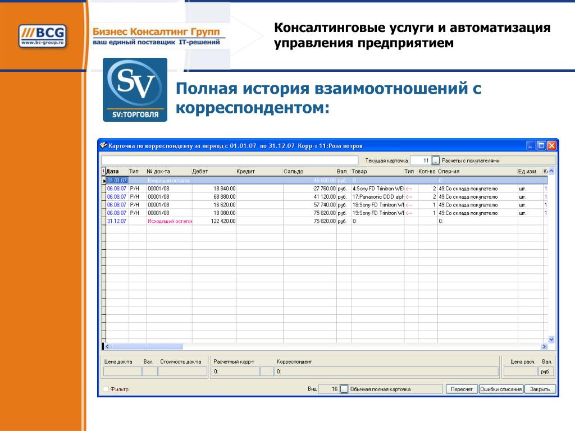The image size is (575, 431).
Task: Click the SV:Торговля logo
Action: pyautogui.click(x=135, y=90)
